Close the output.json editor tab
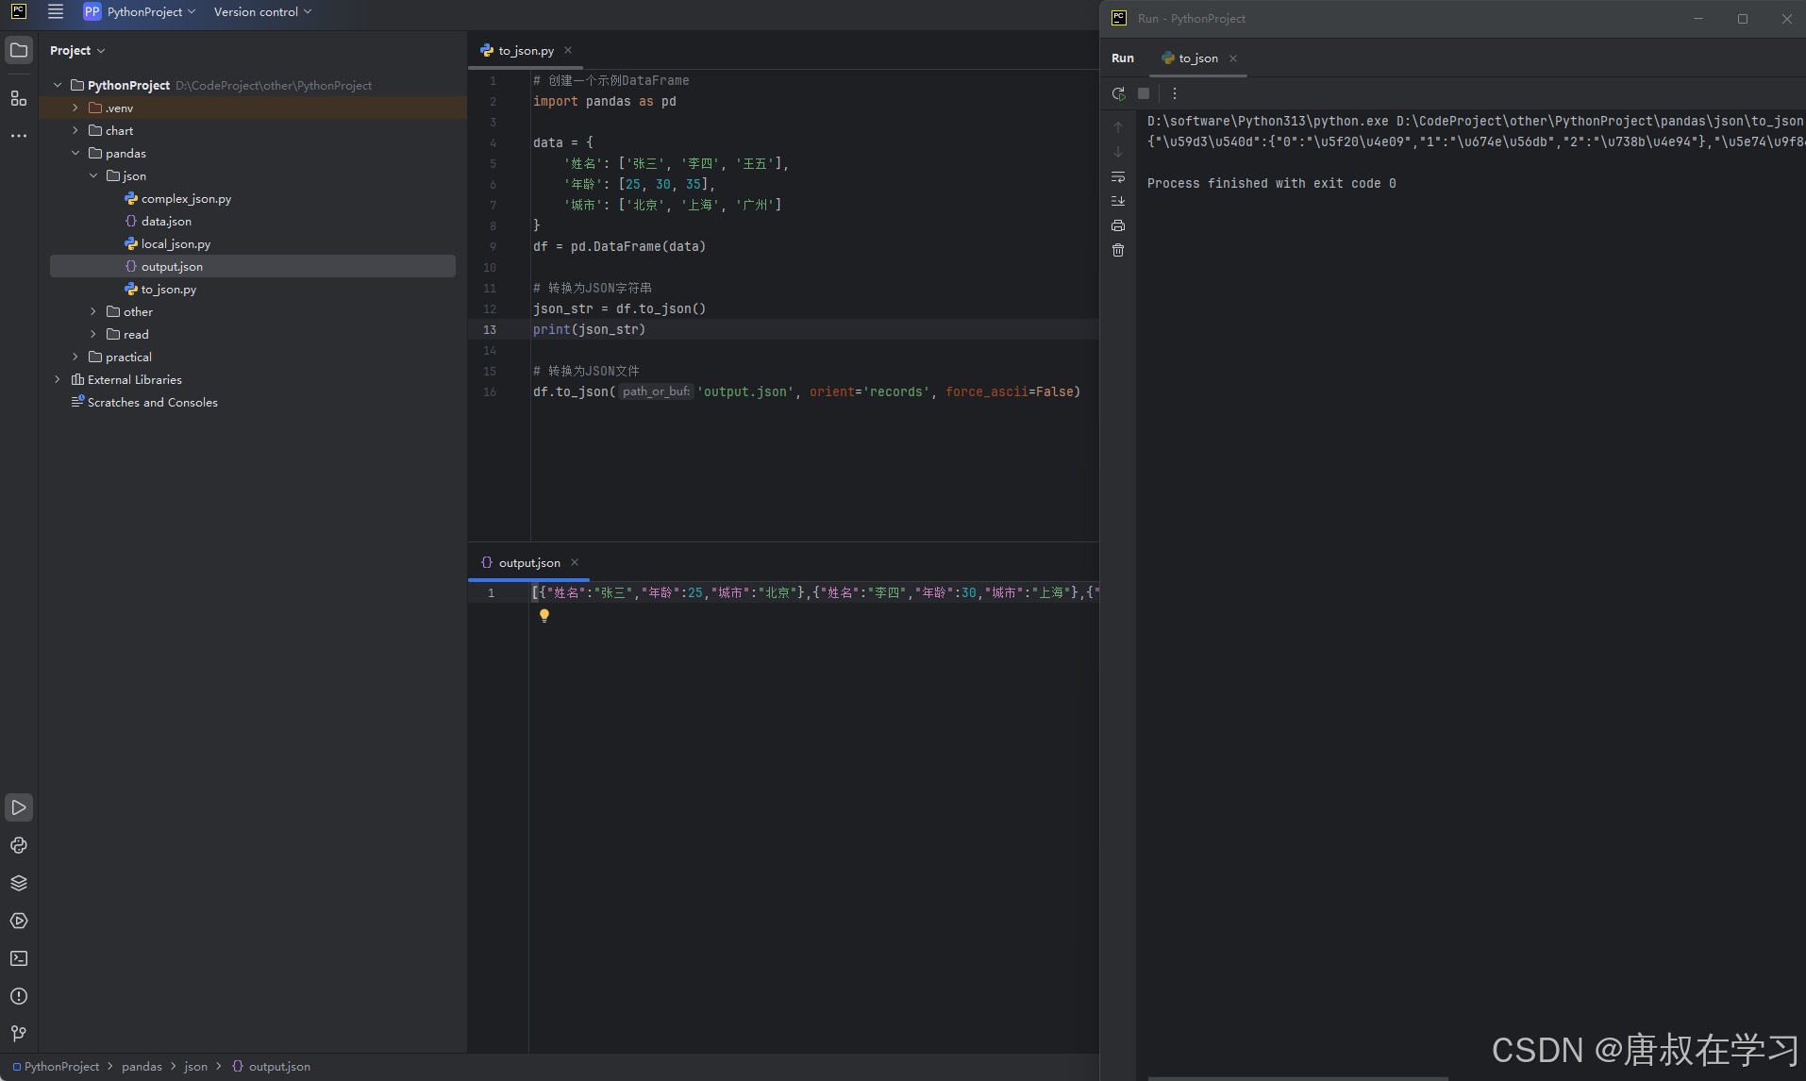 click(575, 562)
